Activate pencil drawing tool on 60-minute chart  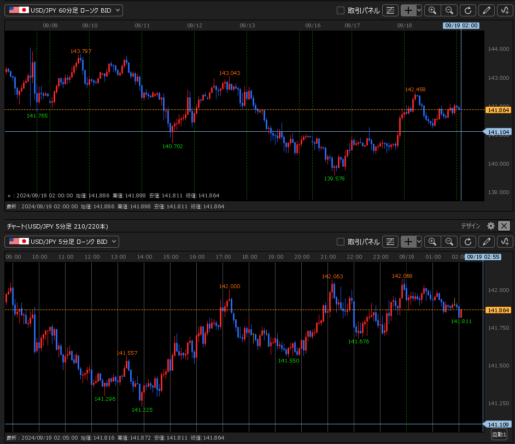487,10
